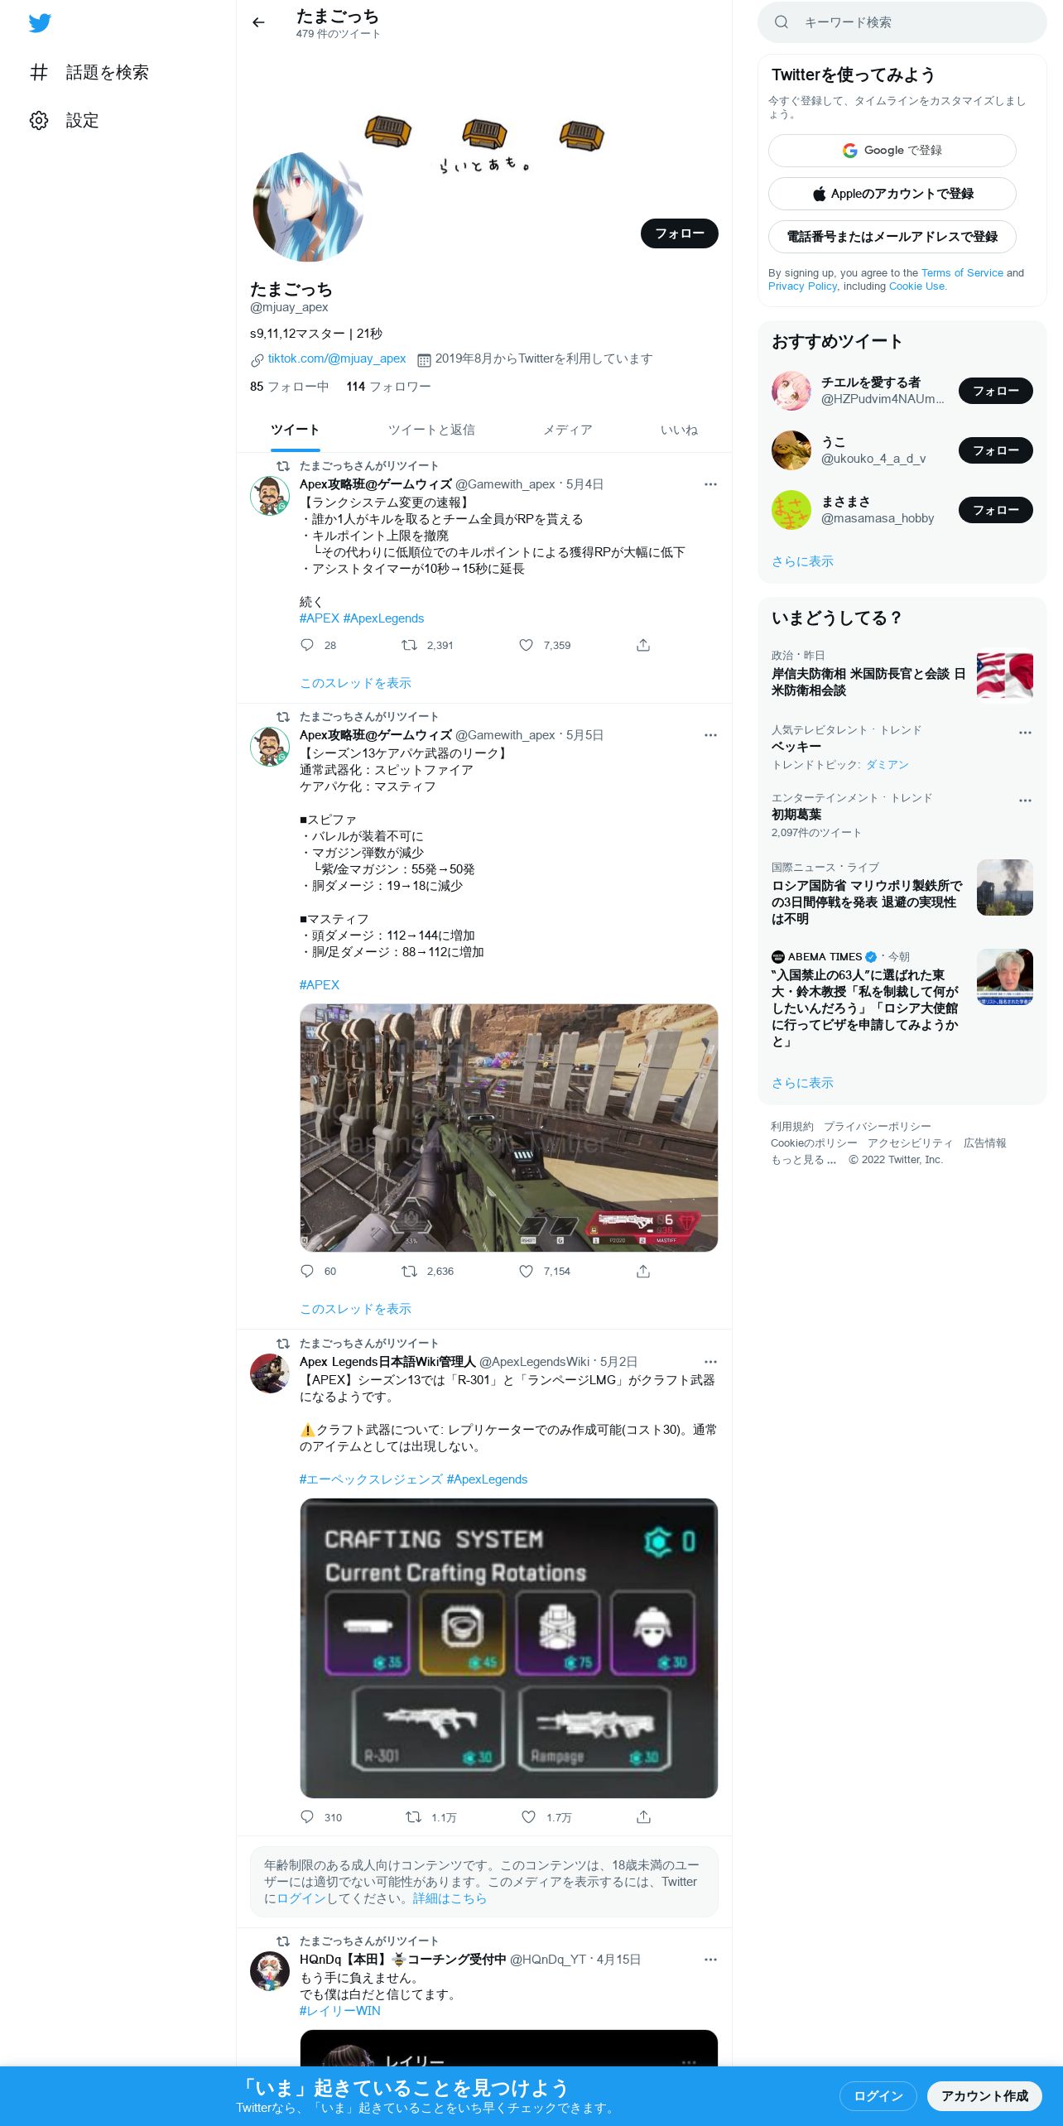Retweet icon showing 2,391
Screen dimensions: 1063x2126
[409, 645]
